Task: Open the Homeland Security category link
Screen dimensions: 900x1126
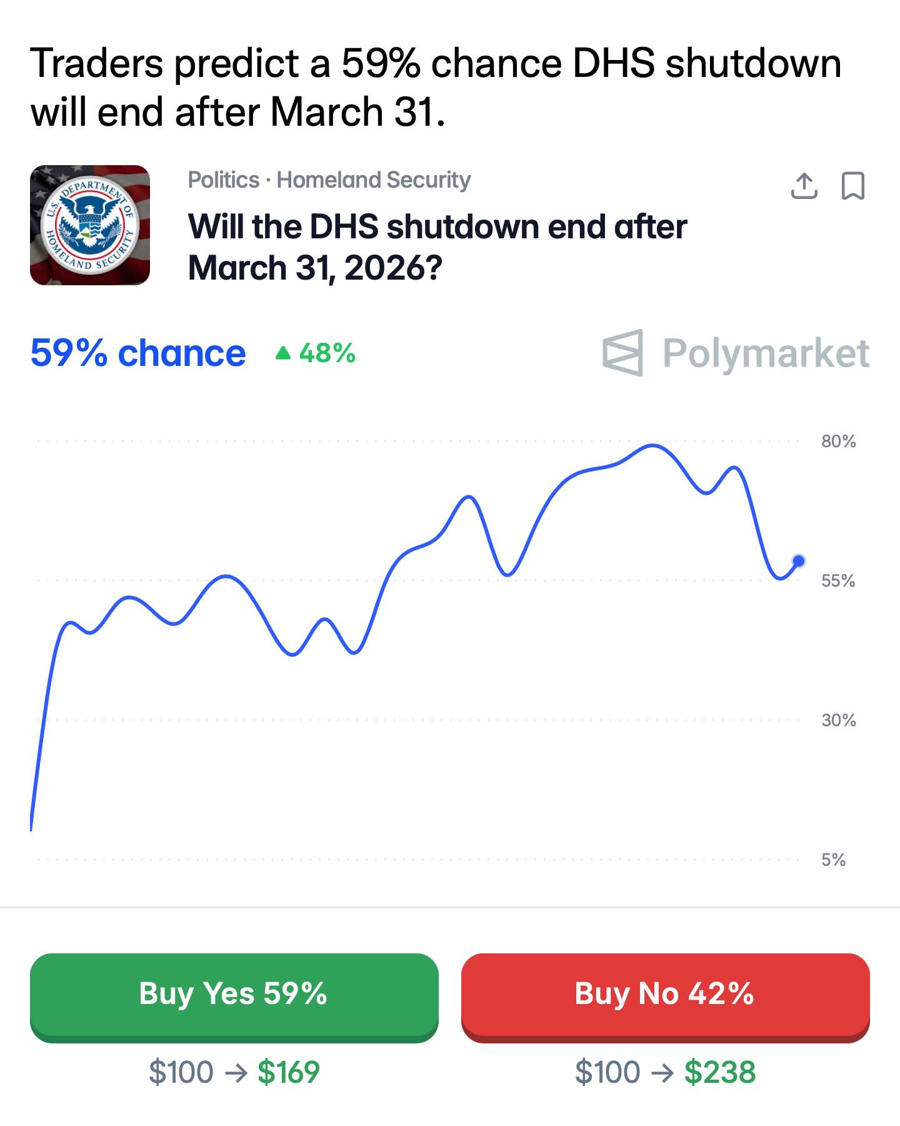Action: [373, 180]
